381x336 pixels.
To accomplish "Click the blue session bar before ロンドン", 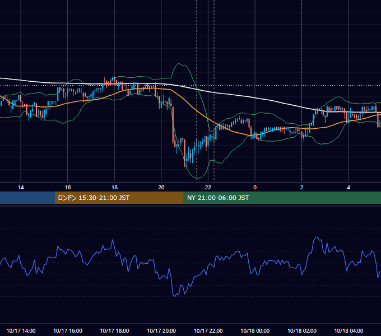I will [x=27, y=198].
